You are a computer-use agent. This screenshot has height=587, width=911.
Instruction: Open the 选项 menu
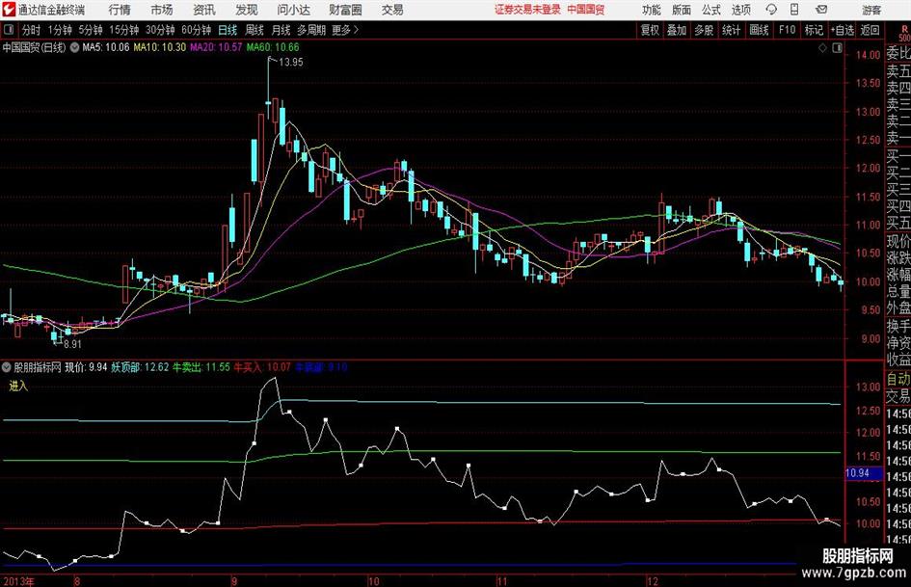pyautogui.click(x=740, y=10)
